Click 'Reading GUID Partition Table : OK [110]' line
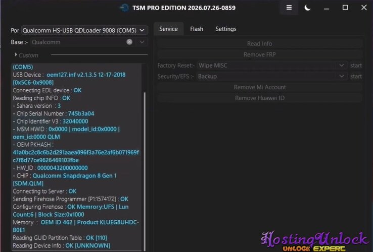 [60, 238]
